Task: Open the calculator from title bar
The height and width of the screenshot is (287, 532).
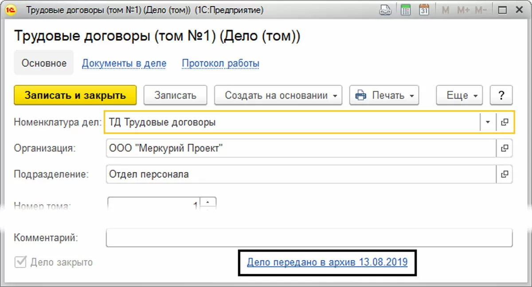Action: 405,10
